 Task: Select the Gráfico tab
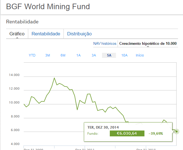click(17, 34)
